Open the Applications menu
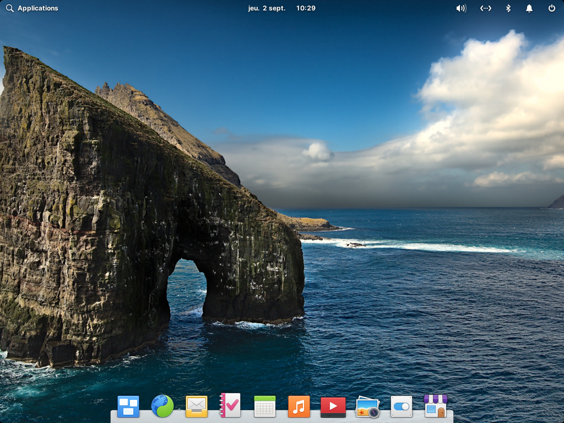This screenshot has height=423, width=564. pyautogui.click(x=32, y=8)
